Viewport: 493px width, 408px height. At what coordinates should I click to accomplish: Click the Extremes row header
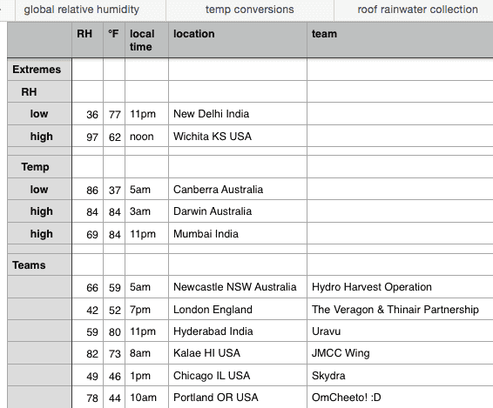click(x=39, y=70)
